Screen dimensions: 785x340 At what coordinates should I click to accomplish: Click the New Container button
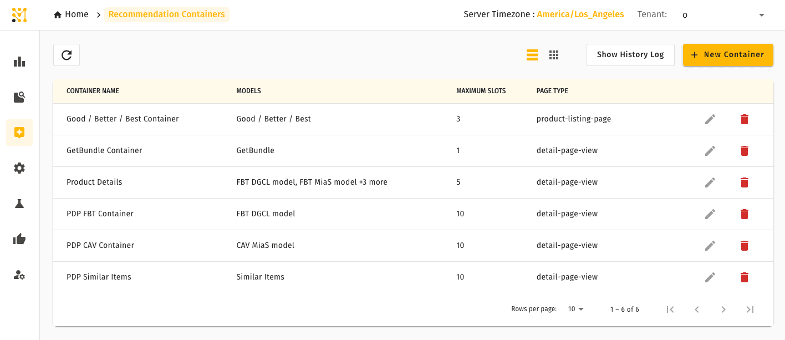[728, 55]
